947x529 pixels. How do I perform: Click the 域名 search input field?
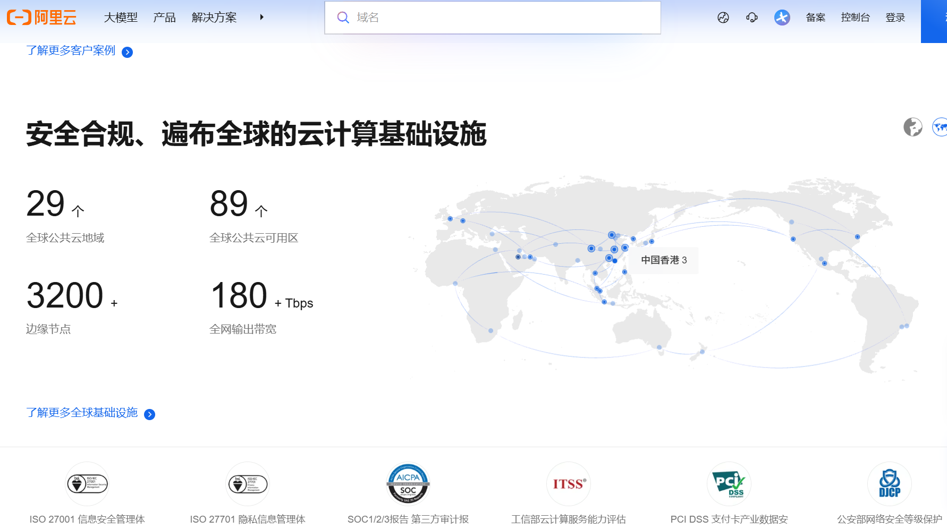click(478, 17)
